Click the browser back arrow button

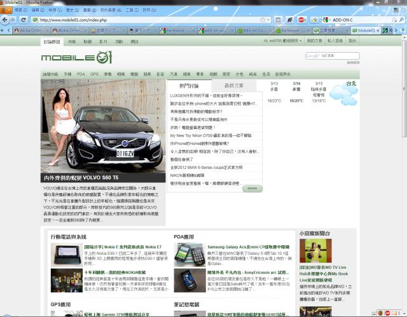(4, 20)
